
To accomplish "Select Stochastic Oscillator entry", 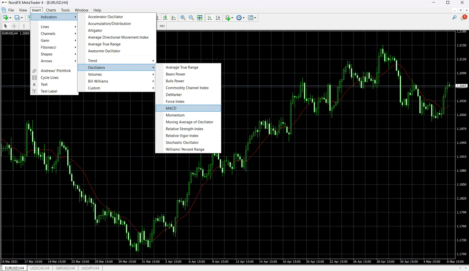I will tap(188, 143).
